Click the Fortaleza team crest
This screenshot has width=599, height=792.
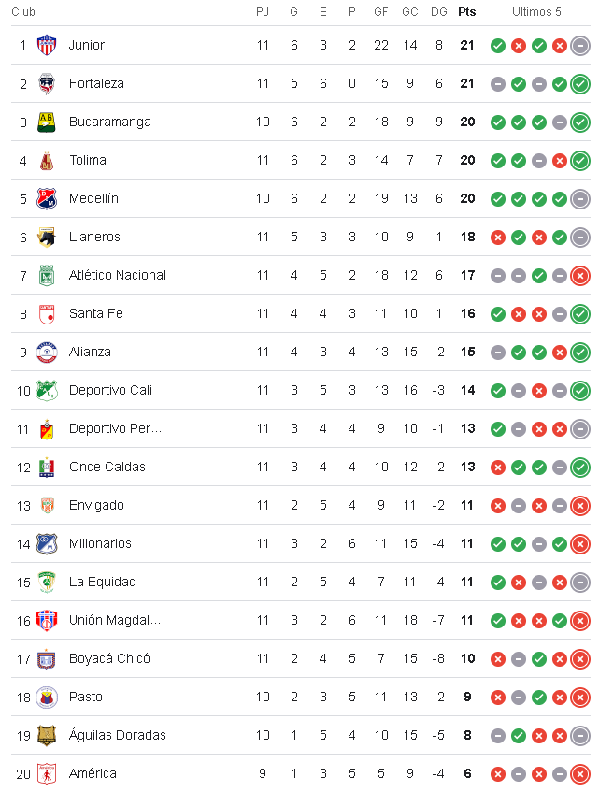click(x=47, y=83)
